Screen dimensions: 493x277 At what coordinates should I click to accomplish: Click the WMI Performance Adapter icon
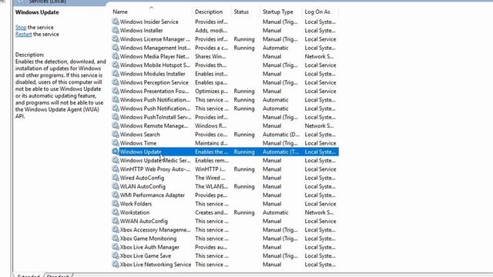(x=116, y=195)
